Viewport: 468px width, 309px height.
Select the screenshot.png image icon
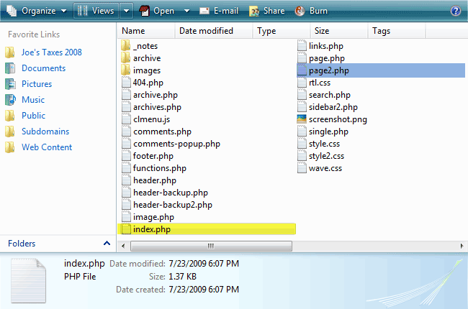[302, 119]
